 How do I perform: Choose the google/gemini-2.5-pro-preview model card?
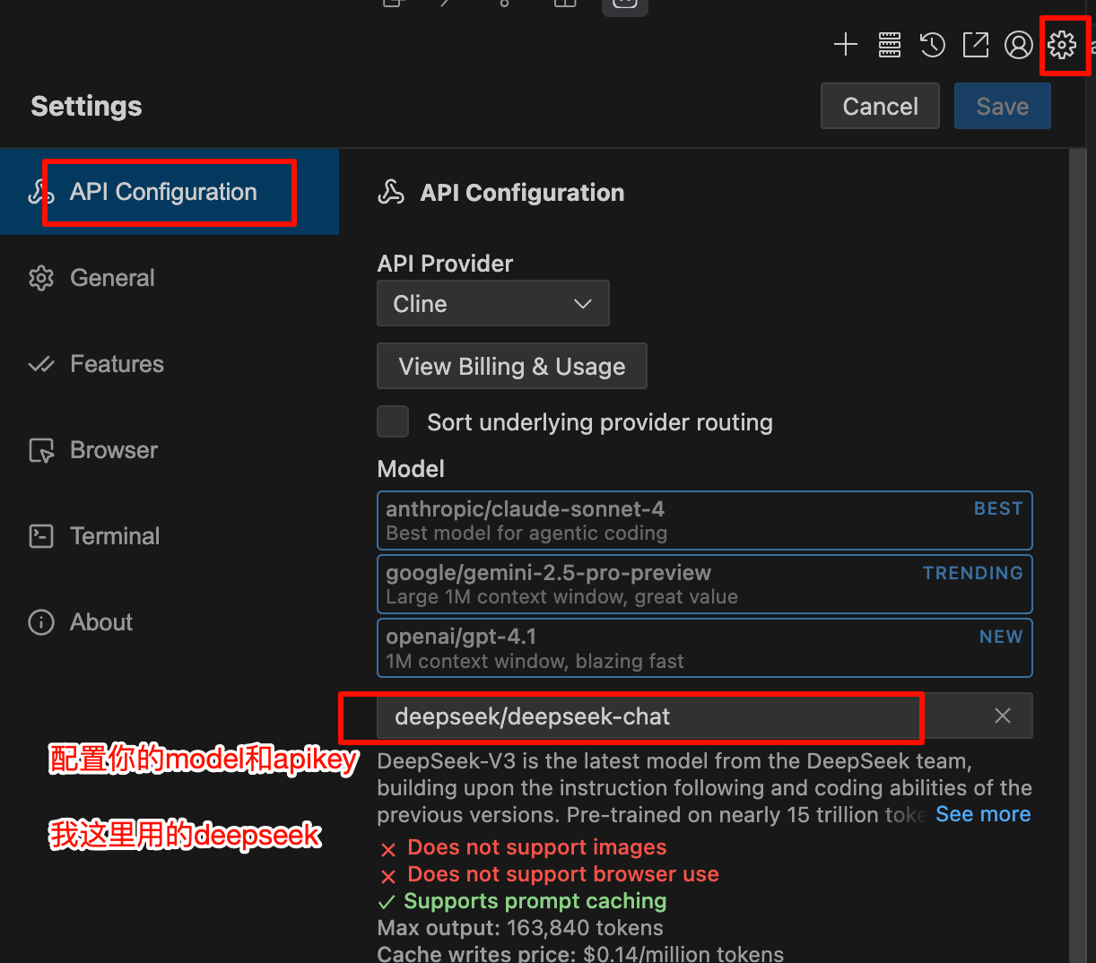[705, 584]
